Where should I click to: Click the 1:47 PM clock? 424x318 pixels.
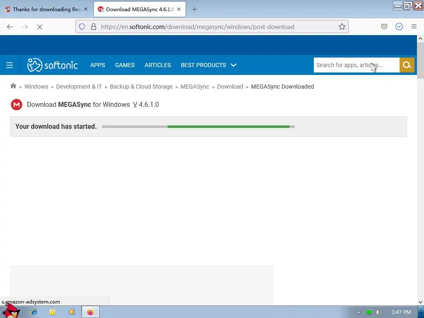(x=401, y=312)
